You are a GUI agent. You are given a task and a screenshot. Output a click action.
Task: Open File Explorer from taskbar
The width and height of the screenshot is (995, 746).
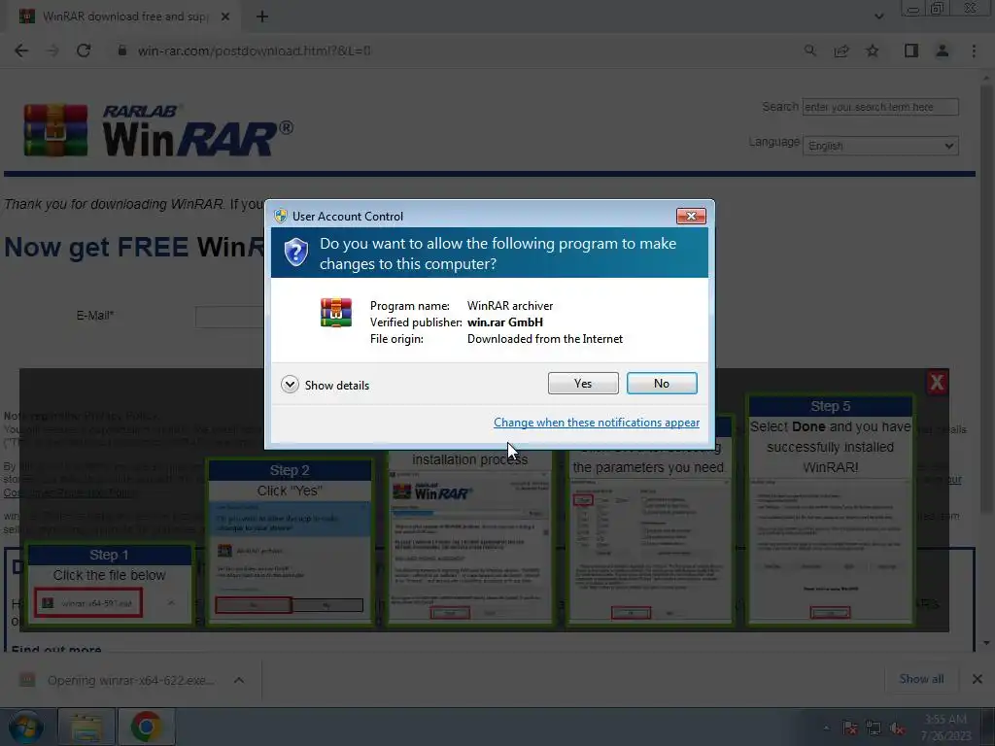click(86, 727)
